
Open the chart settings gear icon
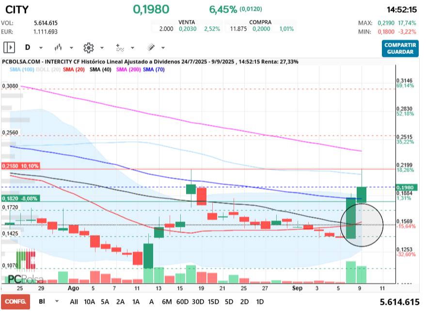click(x=89, y=48)
